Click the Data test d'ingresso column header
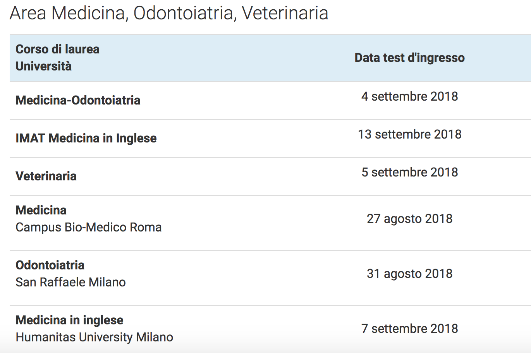Screen dimensions: 531x353 [409, 58]
